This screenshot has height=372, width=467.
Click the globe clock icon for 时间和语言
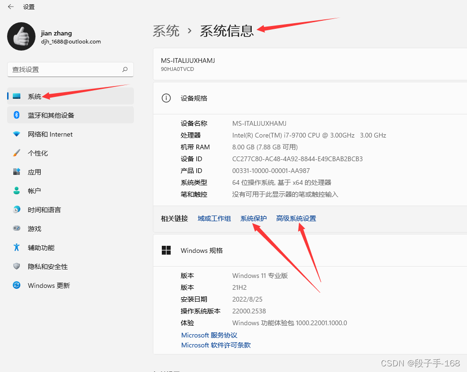pyautogui.click(x=17, y=209)
